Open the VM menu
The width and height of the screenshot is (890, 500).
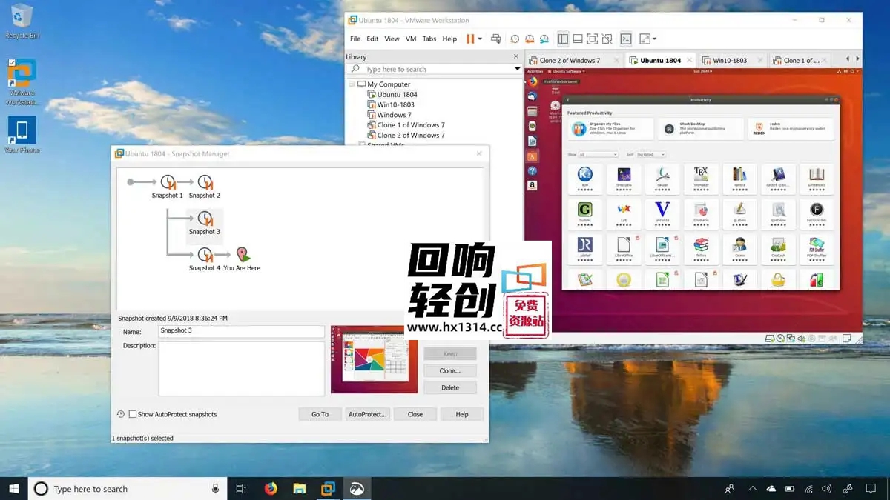click(x=411, y=39)
